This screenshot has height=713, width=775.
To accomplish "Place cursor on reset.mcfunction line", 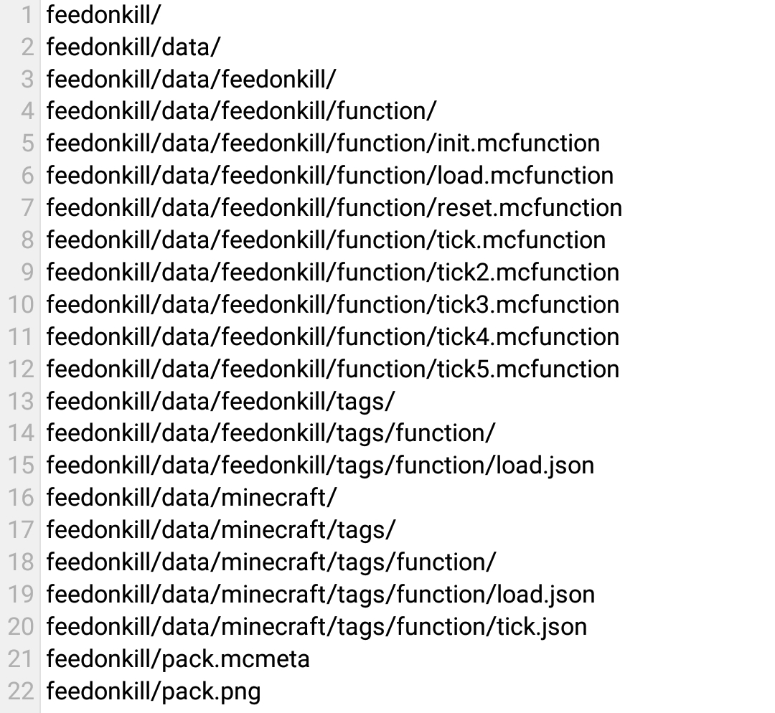I will pos(334,207).
